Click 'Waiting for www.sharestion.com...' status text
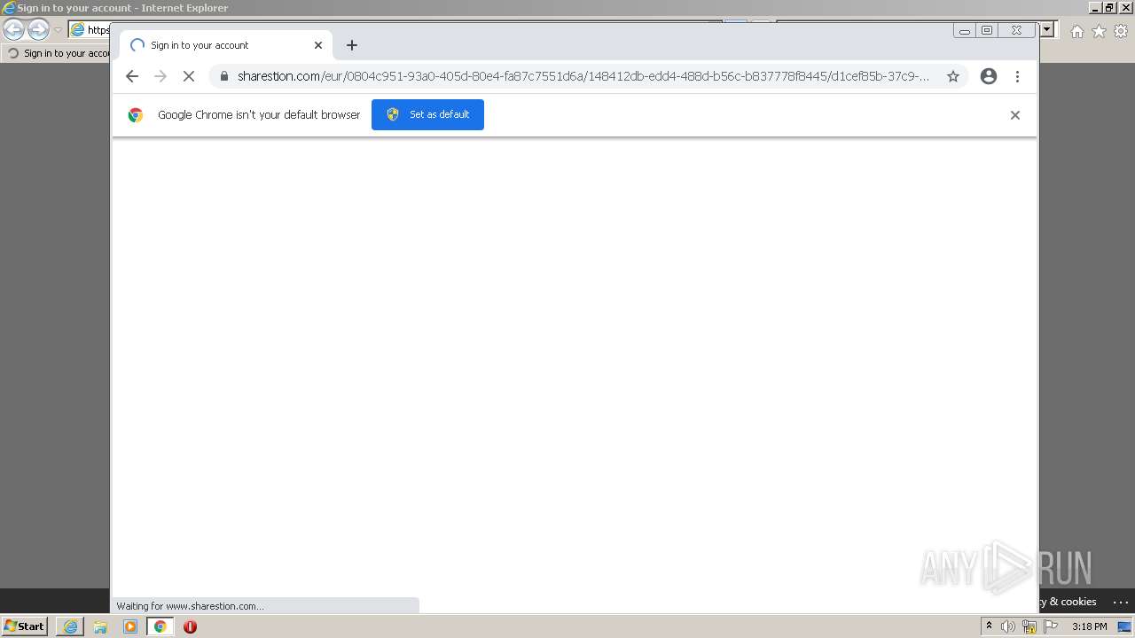The width and height of the screenshot is (1135, 638). (x=190, y=606)
